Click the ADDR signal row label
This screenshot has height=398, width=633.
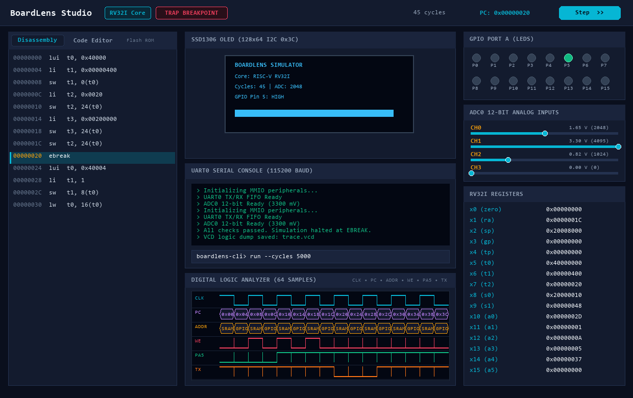pyautogui.click(x=201, y=327)
